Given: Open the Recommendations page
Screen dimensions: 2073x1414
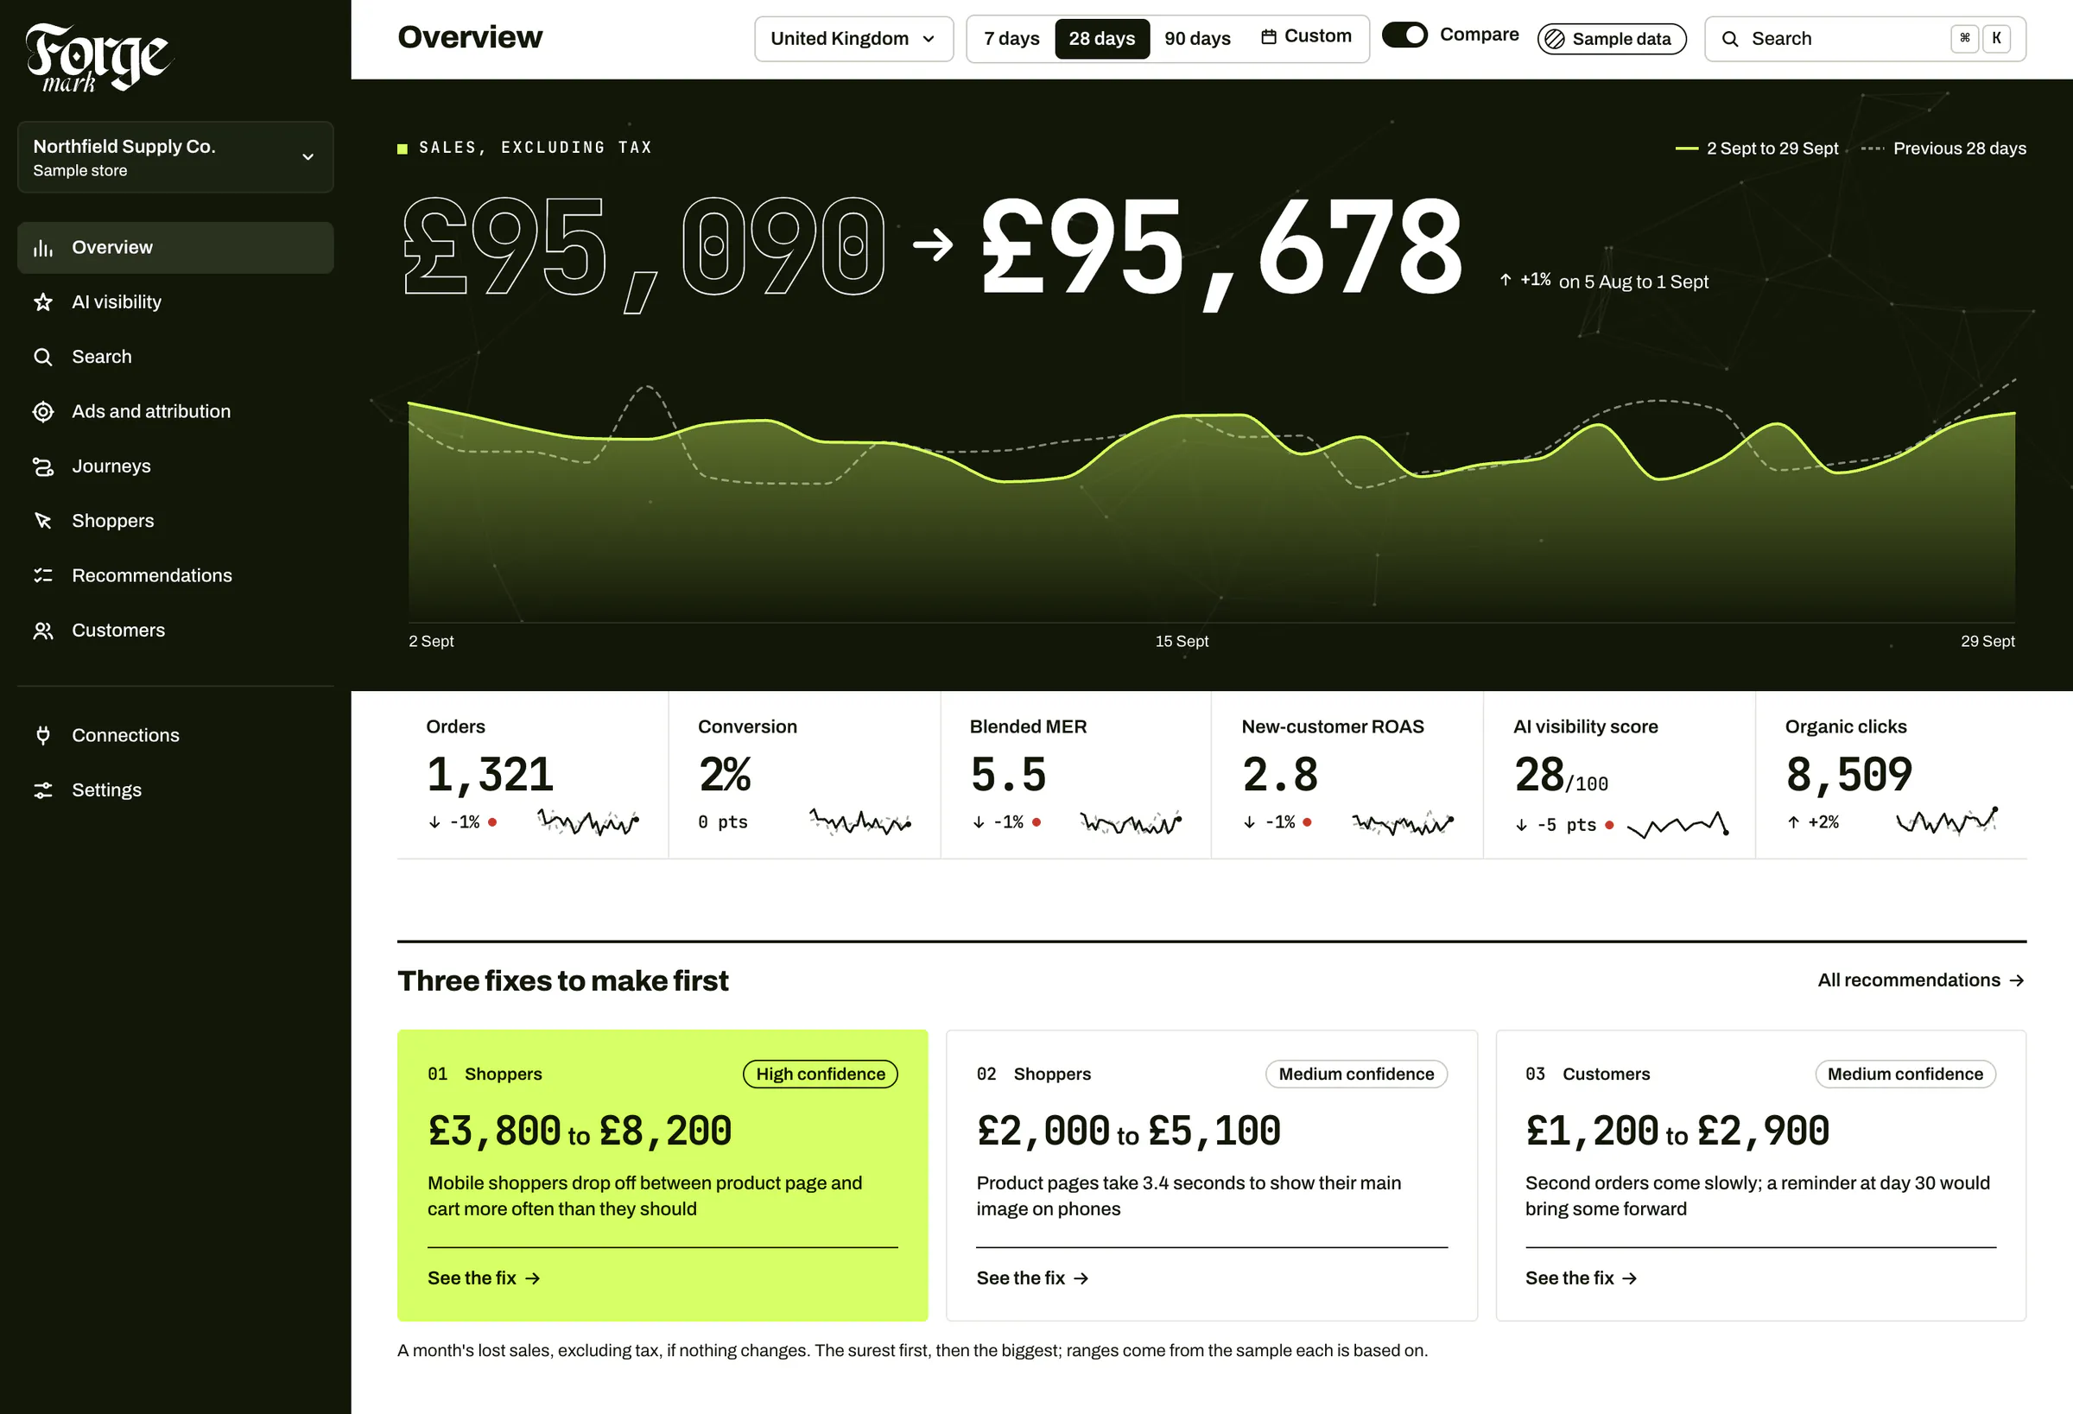Looking at the screenshot, I should 174,575.
